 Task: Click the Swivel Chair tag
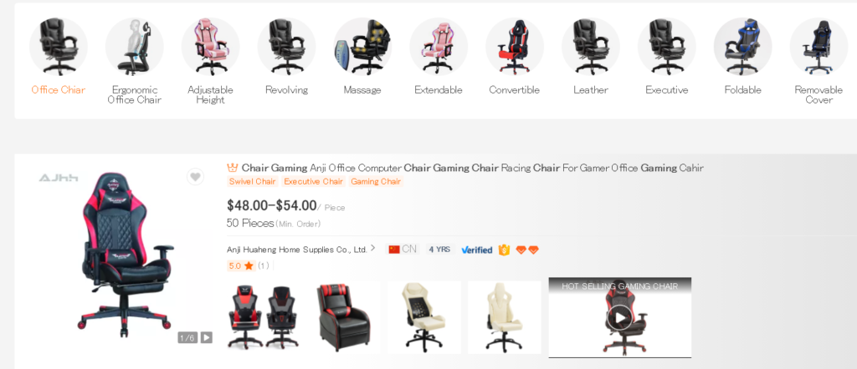pos(253,181)
